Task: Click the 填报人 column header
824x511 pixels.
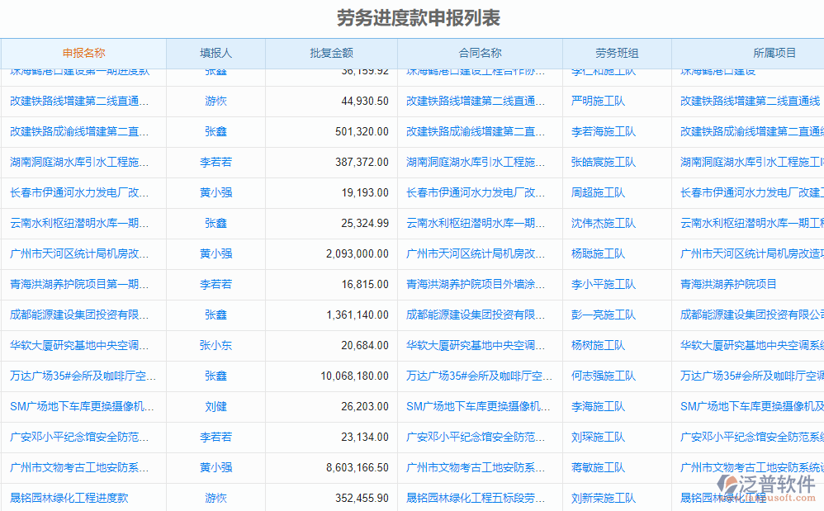Action: point(215,53)
